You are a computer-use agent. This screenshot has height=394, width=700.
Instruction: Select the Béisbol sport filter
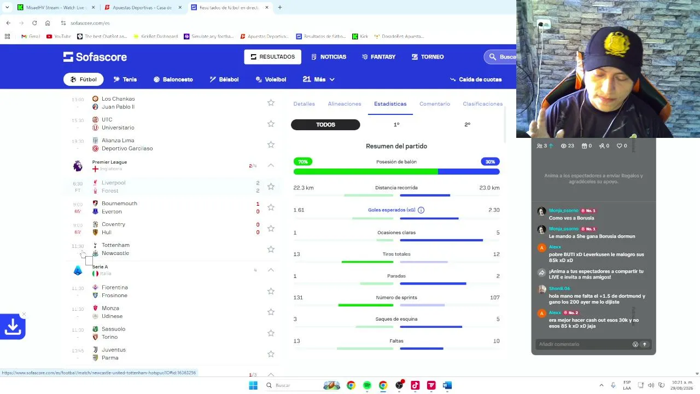(224, 79)
